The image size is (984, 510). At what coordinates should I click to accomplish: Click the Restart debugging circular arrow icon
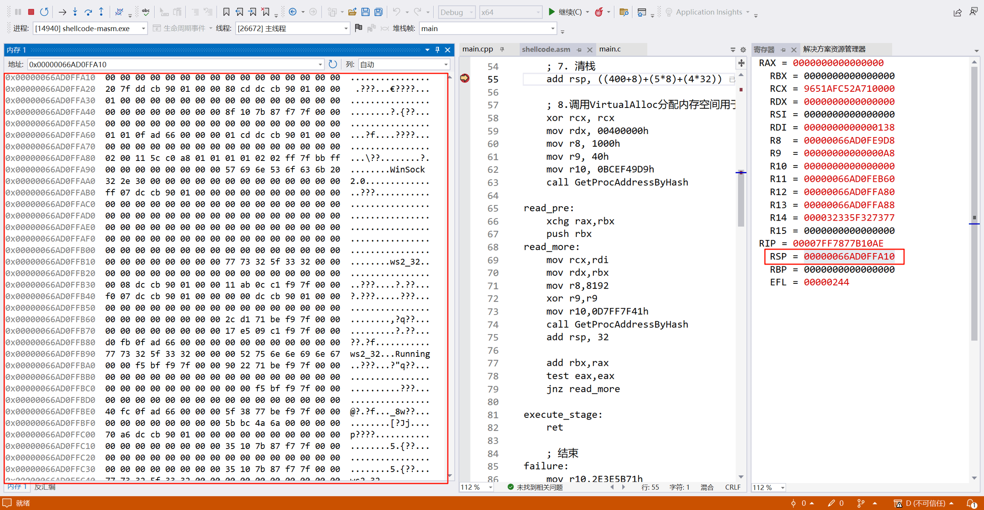pyautogui.click(x=44, y=12)
